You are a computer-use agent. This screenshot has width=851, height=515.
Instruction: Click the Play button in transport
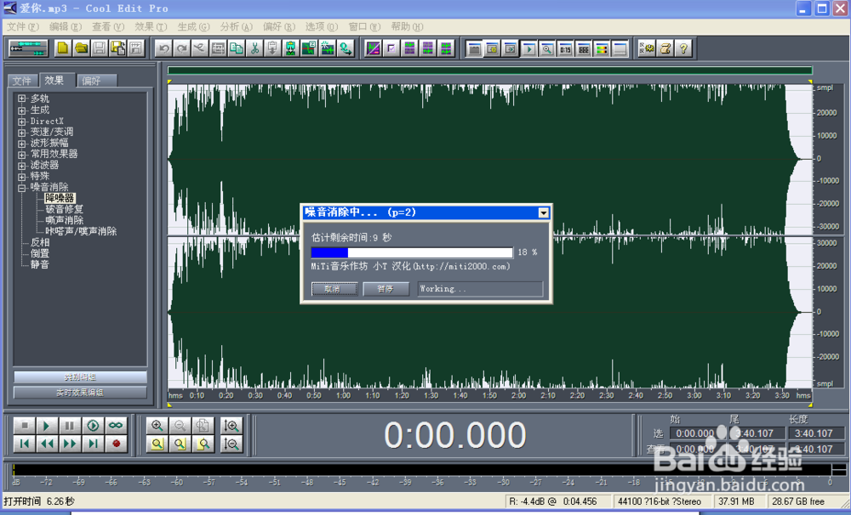point(47,426)
